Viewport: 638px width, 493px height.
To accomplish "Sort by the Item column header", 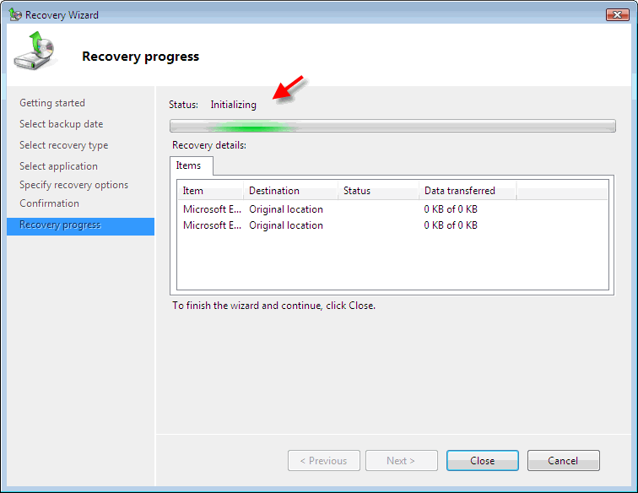I will coord(210,191).
